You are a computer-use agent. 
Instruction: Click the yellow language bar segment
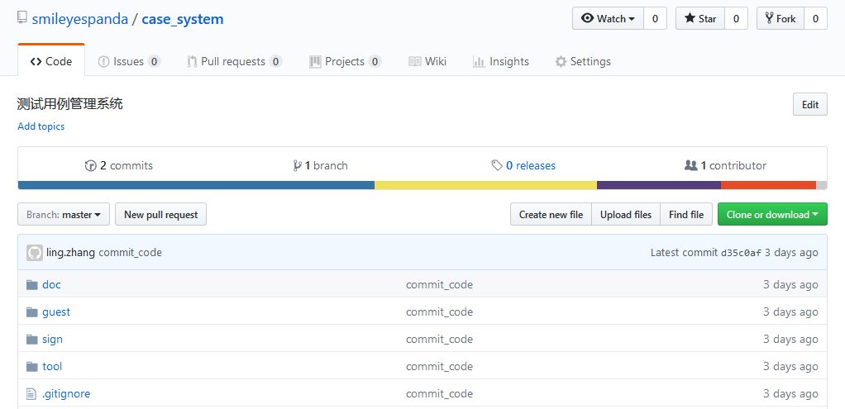[x=485, y=185]
